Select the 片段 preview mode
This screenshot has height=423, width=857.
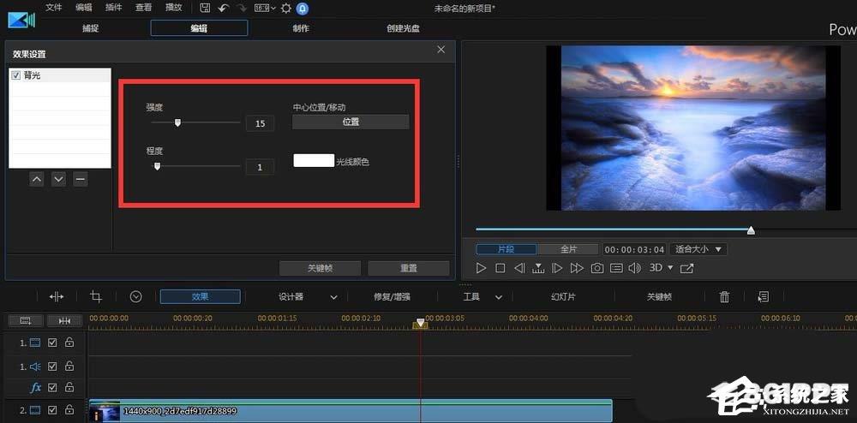[506, 249]
